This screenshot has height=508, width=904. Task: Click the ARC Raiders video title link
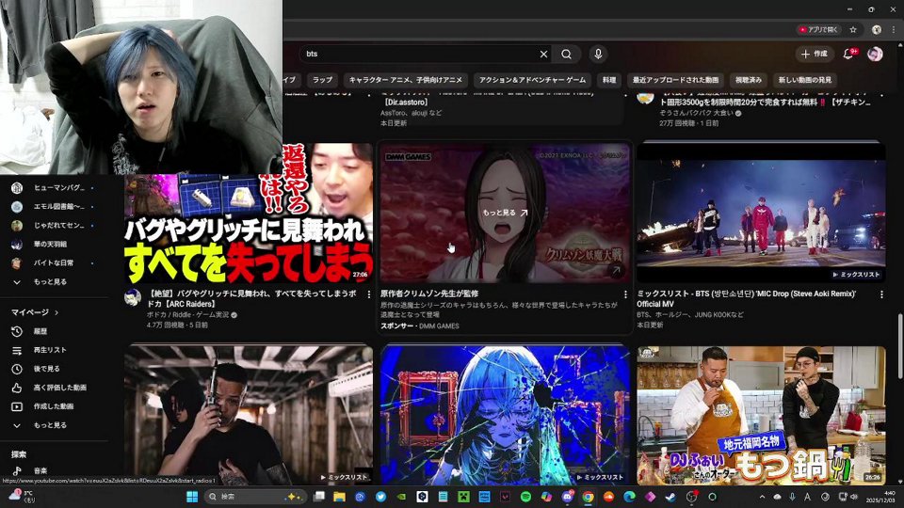click(x=253, y=298)
